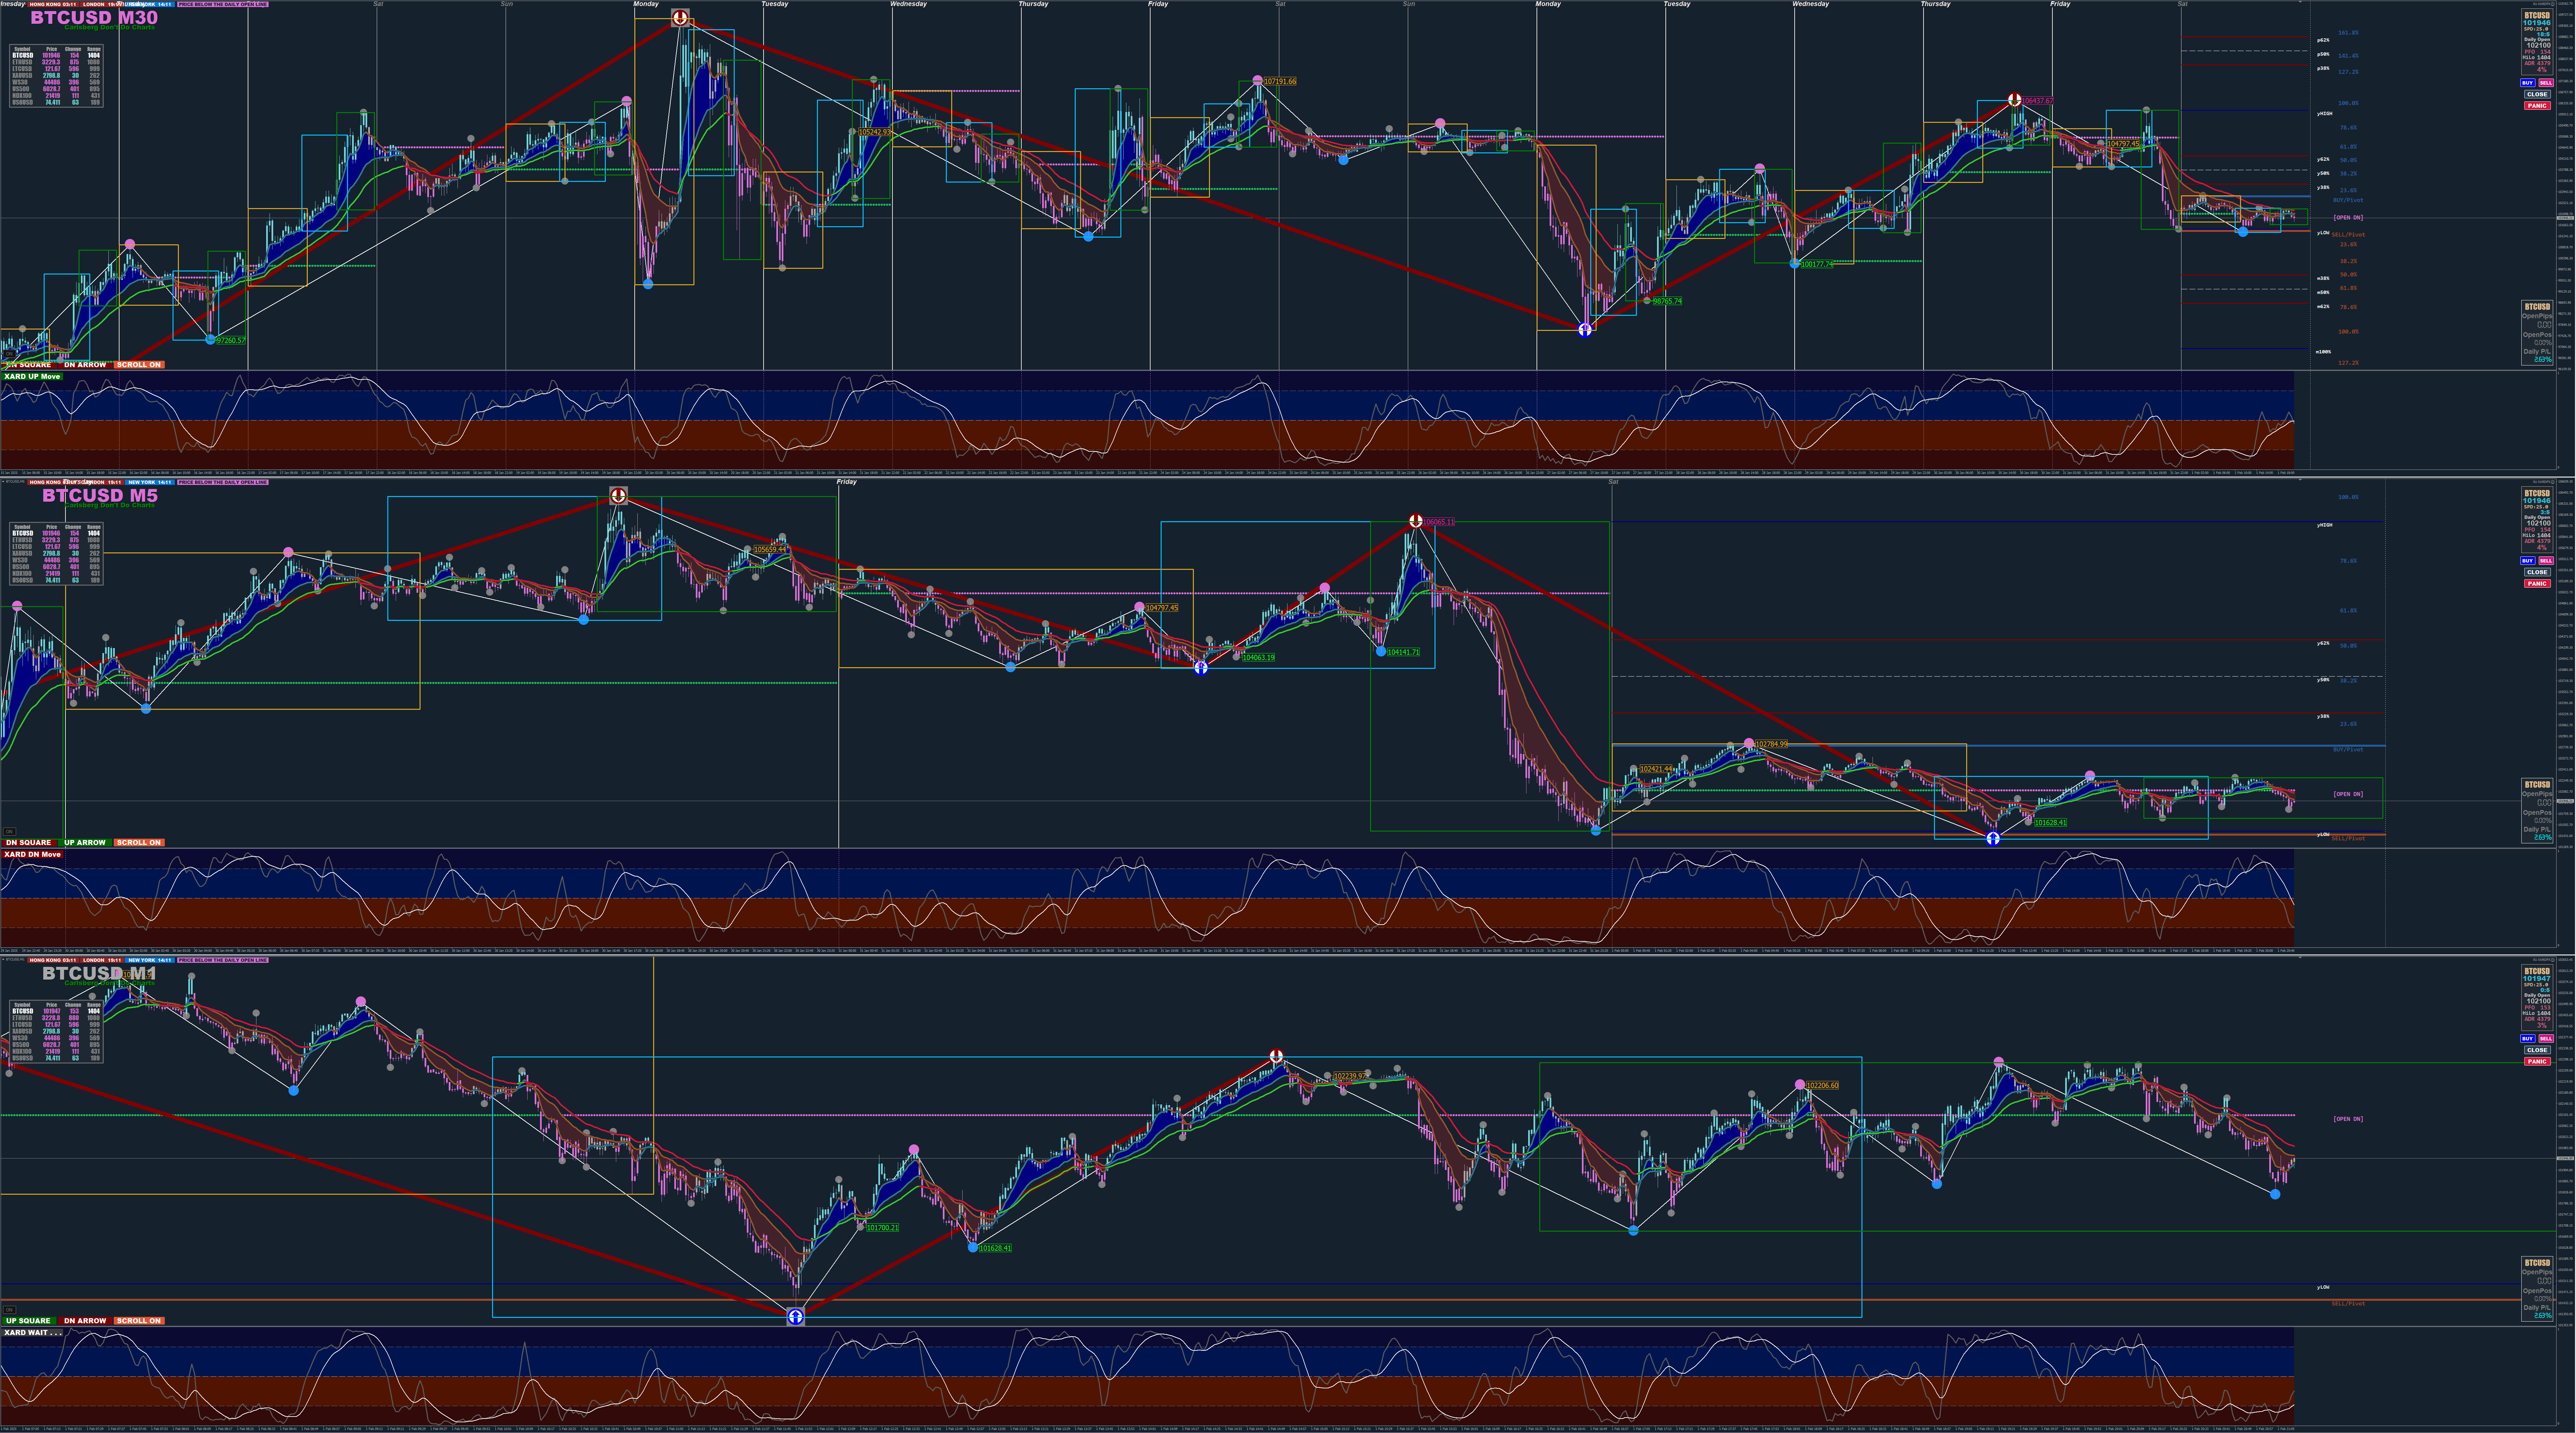This screenshot has height=1433, width=2576.
Task: Toggle SCROLL ON in the M30 chart
Action: click(139, 365)
